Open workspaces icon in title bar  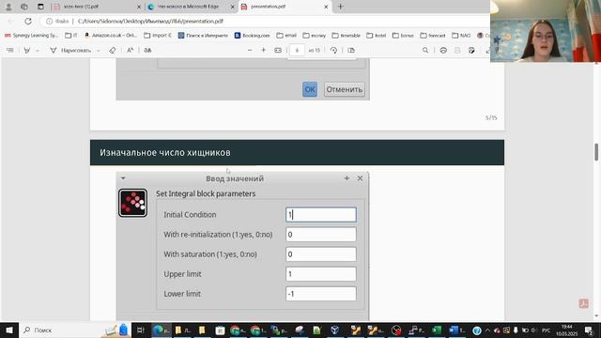pyautogui.click(x=24, y=7)
